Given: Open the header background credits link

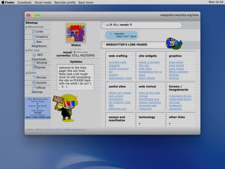Looking at the screenshot, I should [x=74, y=129].
